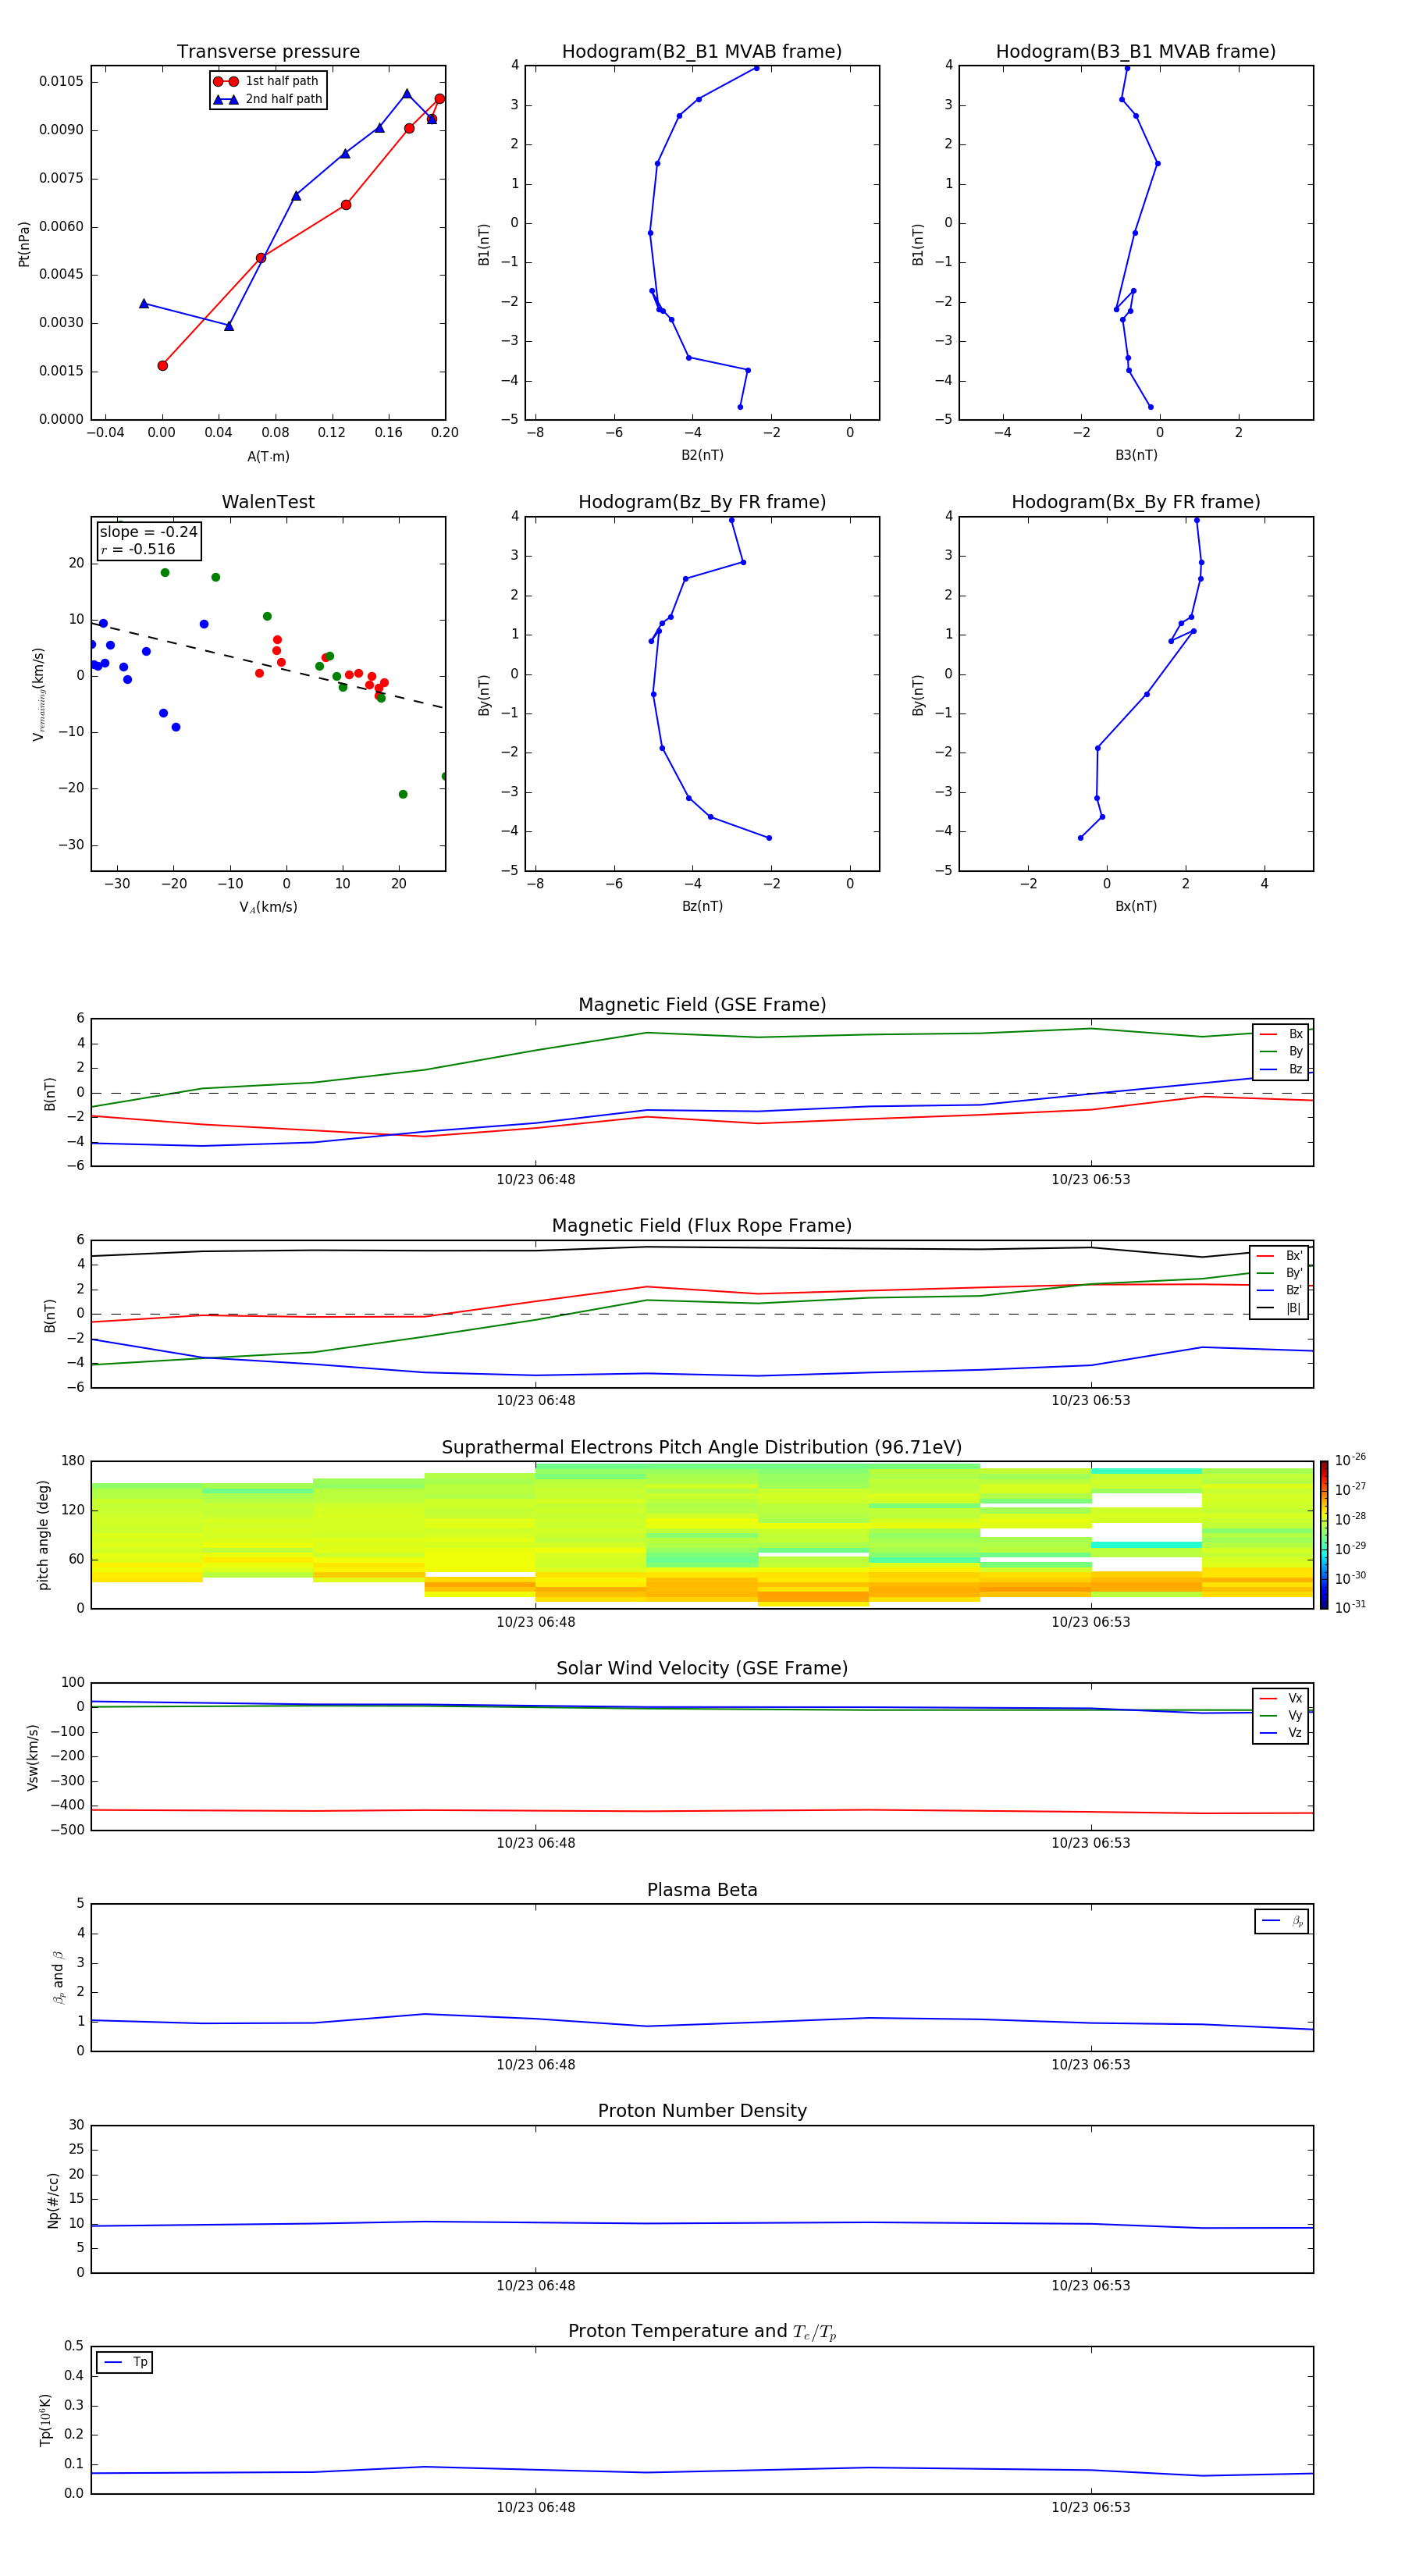The height and width of the screenshot is (2576, 1405).
Task: Click '0.0105' tick on transverse pressure axis
Action: [x=61, y=81]
